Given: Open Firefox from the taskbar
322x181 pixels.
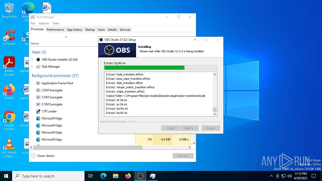Looking at the screenshot, I should [128, 176].
